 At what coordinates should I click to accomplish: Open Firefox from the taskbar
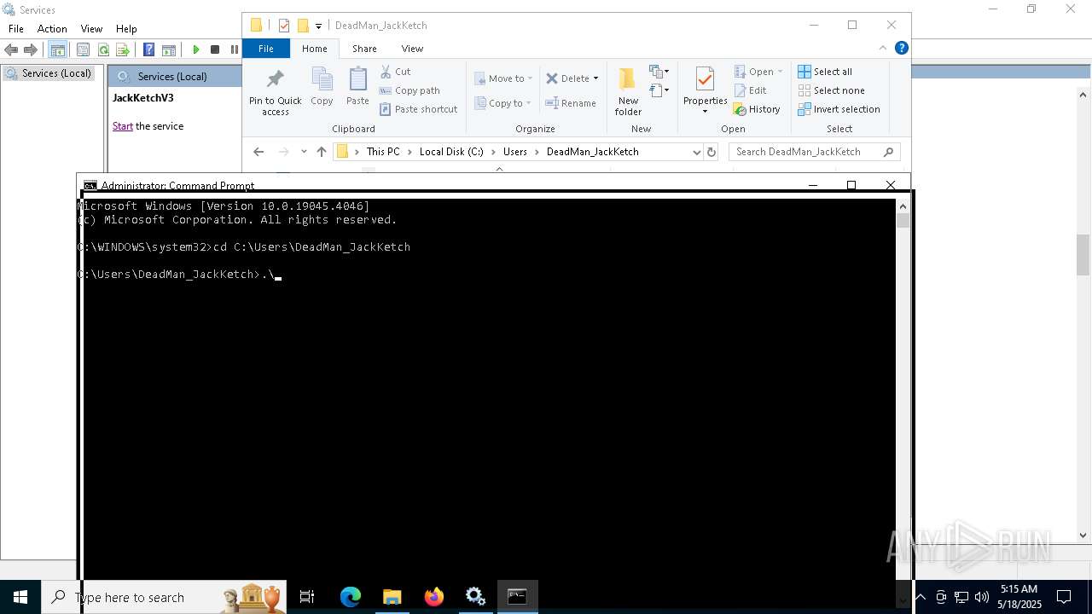[x=434, y=597]
